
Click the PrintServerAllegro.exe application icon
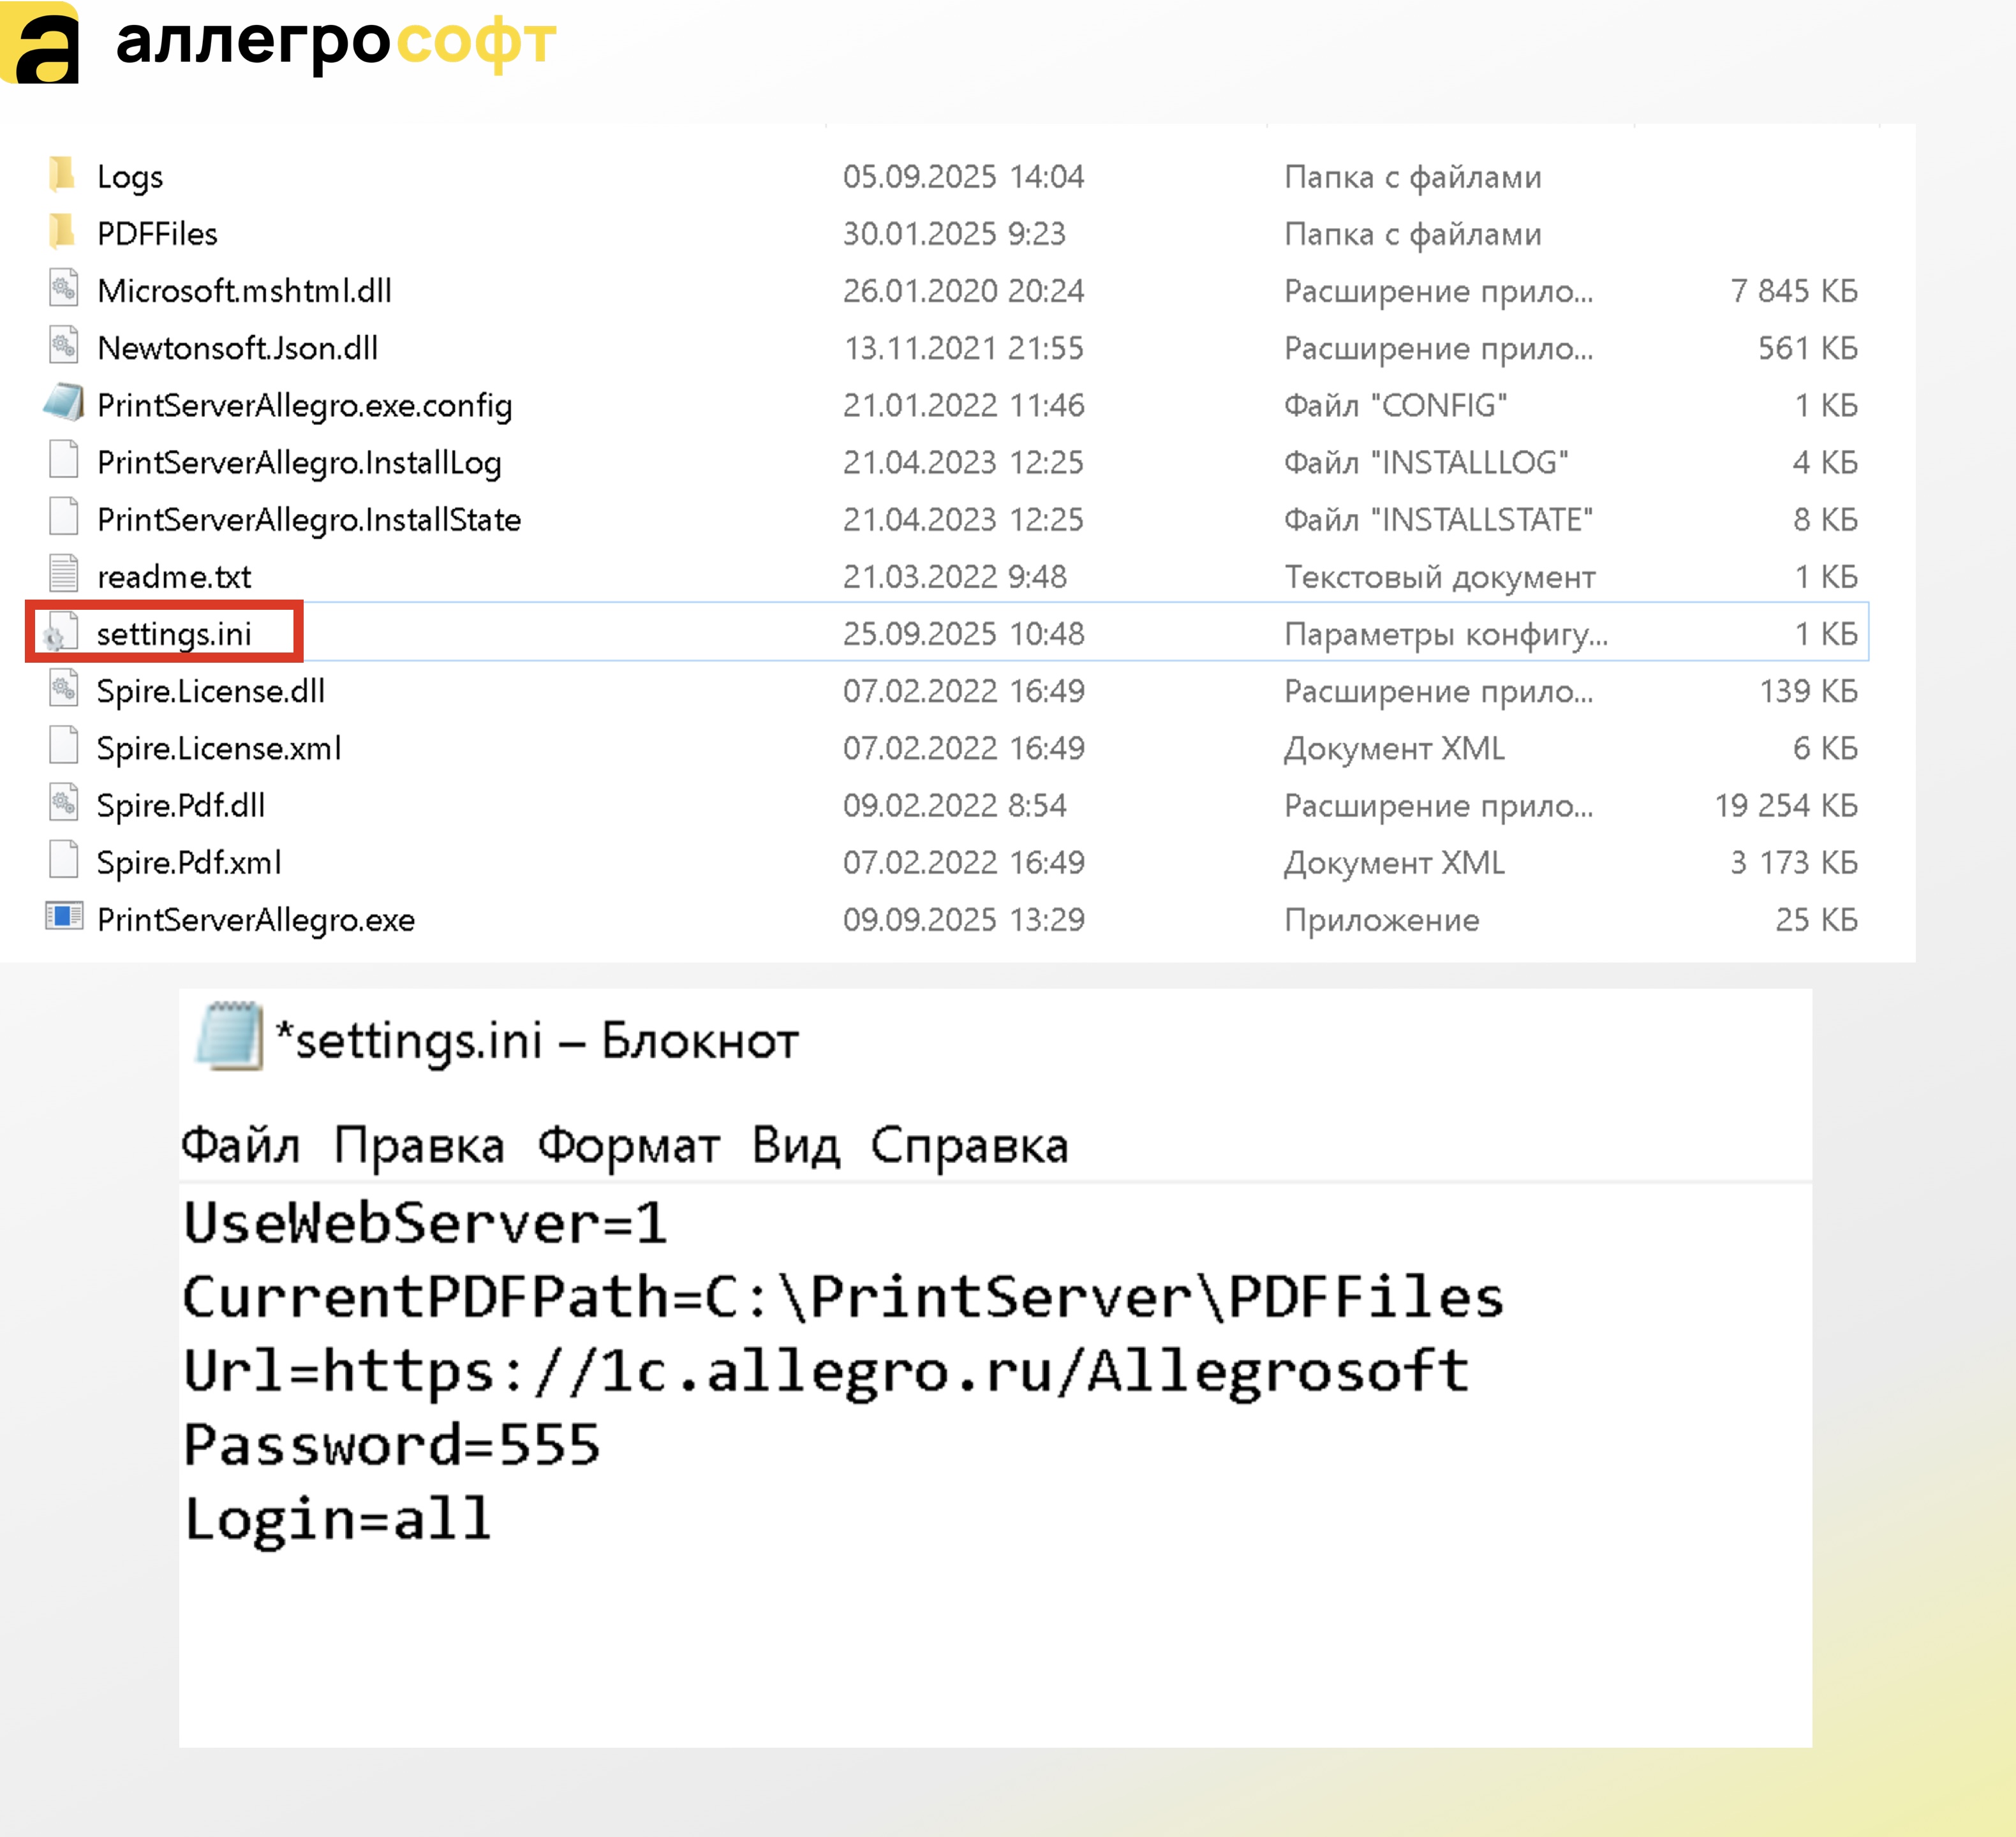click(x=64, y=916)
